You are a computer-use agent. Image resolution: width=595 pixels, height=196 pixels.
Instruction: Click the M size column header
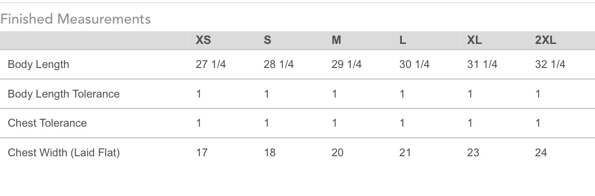tap(336, 40)
